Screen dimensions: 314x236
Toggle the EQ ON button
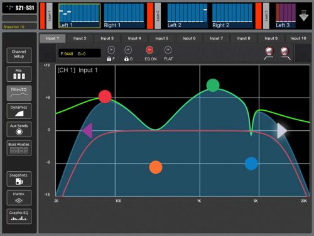pyautogui.click(x=149, y=50)
